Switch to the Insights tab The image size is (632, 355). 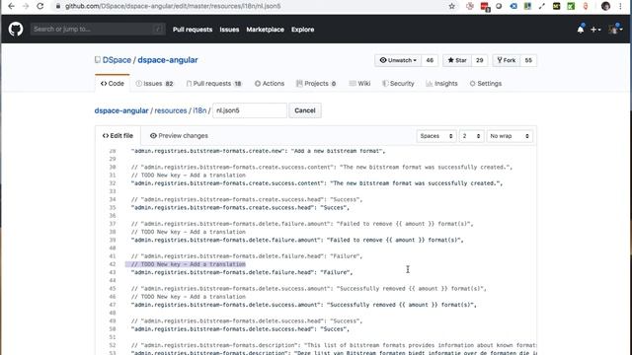441,83
